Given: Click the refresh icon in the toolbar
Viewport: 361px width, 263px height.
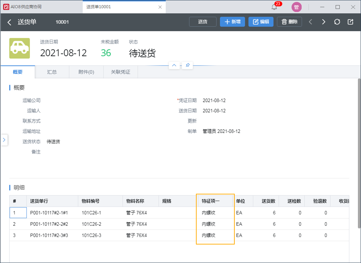Looking at the screenshot, I should coord(337,22).
